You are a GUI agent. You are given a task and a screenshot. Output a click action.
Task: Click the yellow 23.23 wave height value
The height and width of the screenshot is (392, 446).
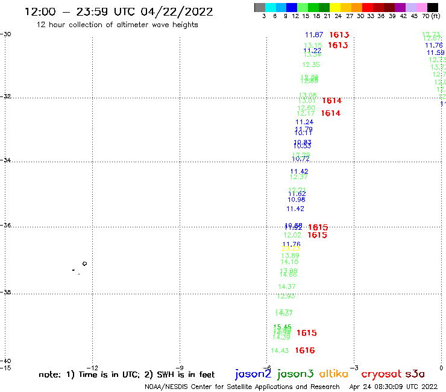tap(291, 248)
